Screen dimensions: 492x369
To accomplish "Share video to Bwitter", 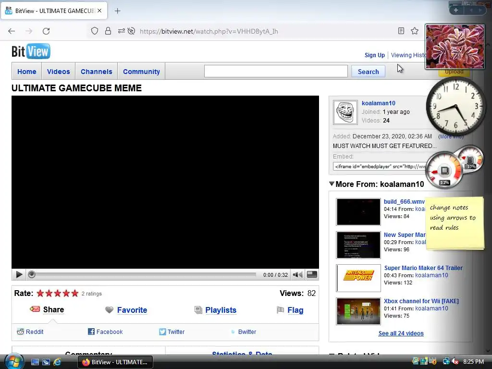I will click(247, 332).
